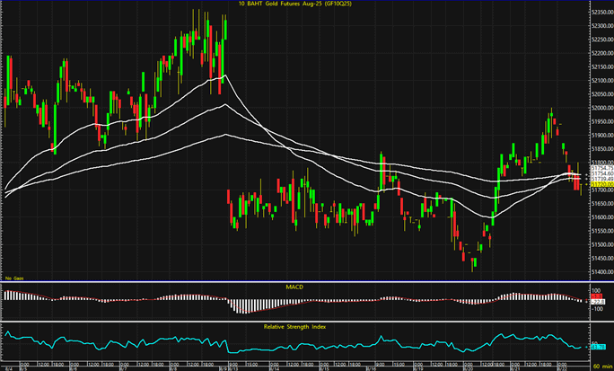This screenshot has width=614, height=371.
Task: Click the 52000 price axis label
Action: click(599, 108)
